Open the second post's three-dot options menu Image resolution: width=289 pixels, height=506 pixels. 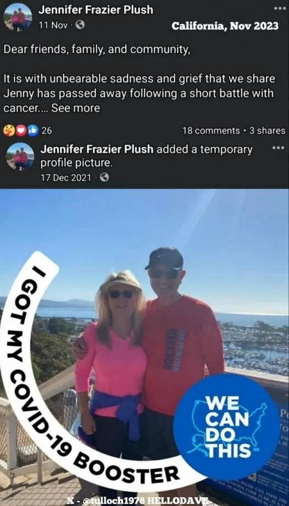click(276, 148)
